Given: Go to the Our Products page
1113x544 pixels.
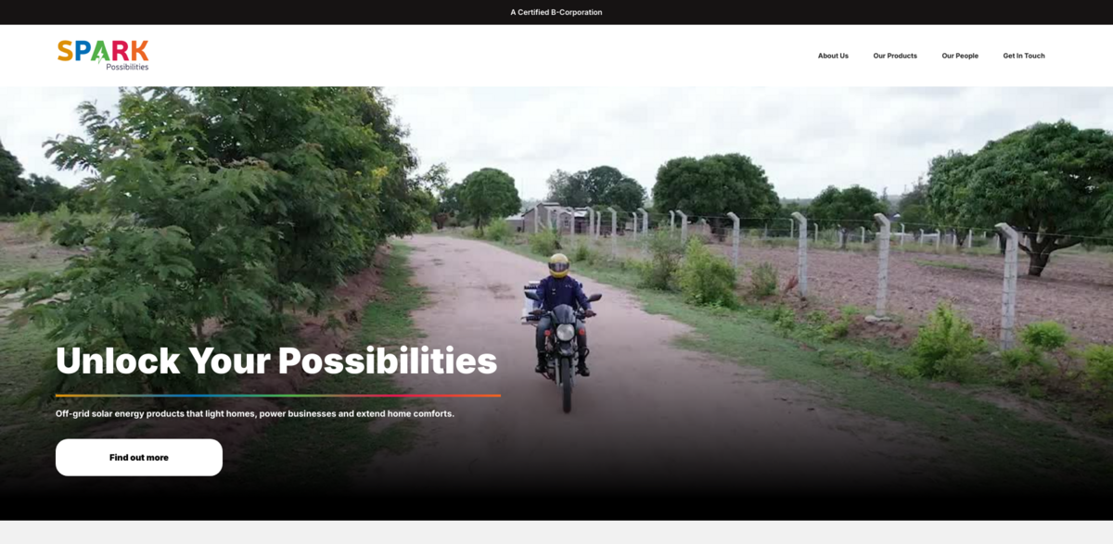Looking at the screenshot, I should tap(894, 56).
